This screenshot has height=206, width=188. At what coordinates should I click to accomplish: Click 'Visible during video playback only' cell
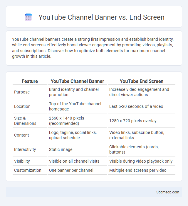pos(142,161)
